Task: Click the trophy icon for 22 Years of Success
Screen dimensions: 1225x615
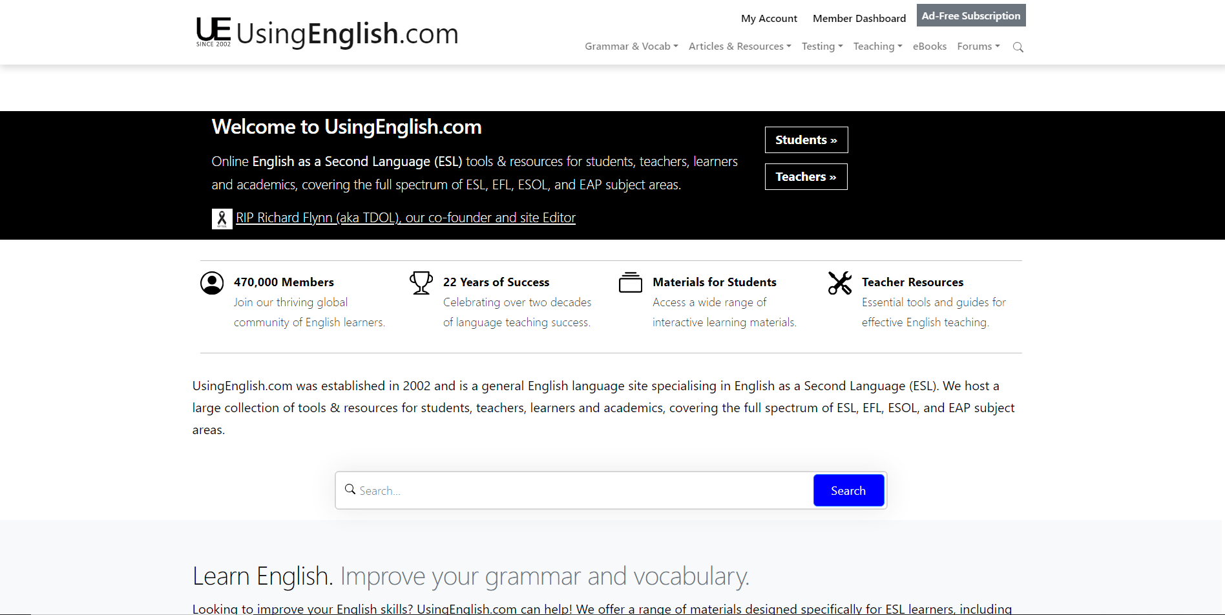Action: 421,282
